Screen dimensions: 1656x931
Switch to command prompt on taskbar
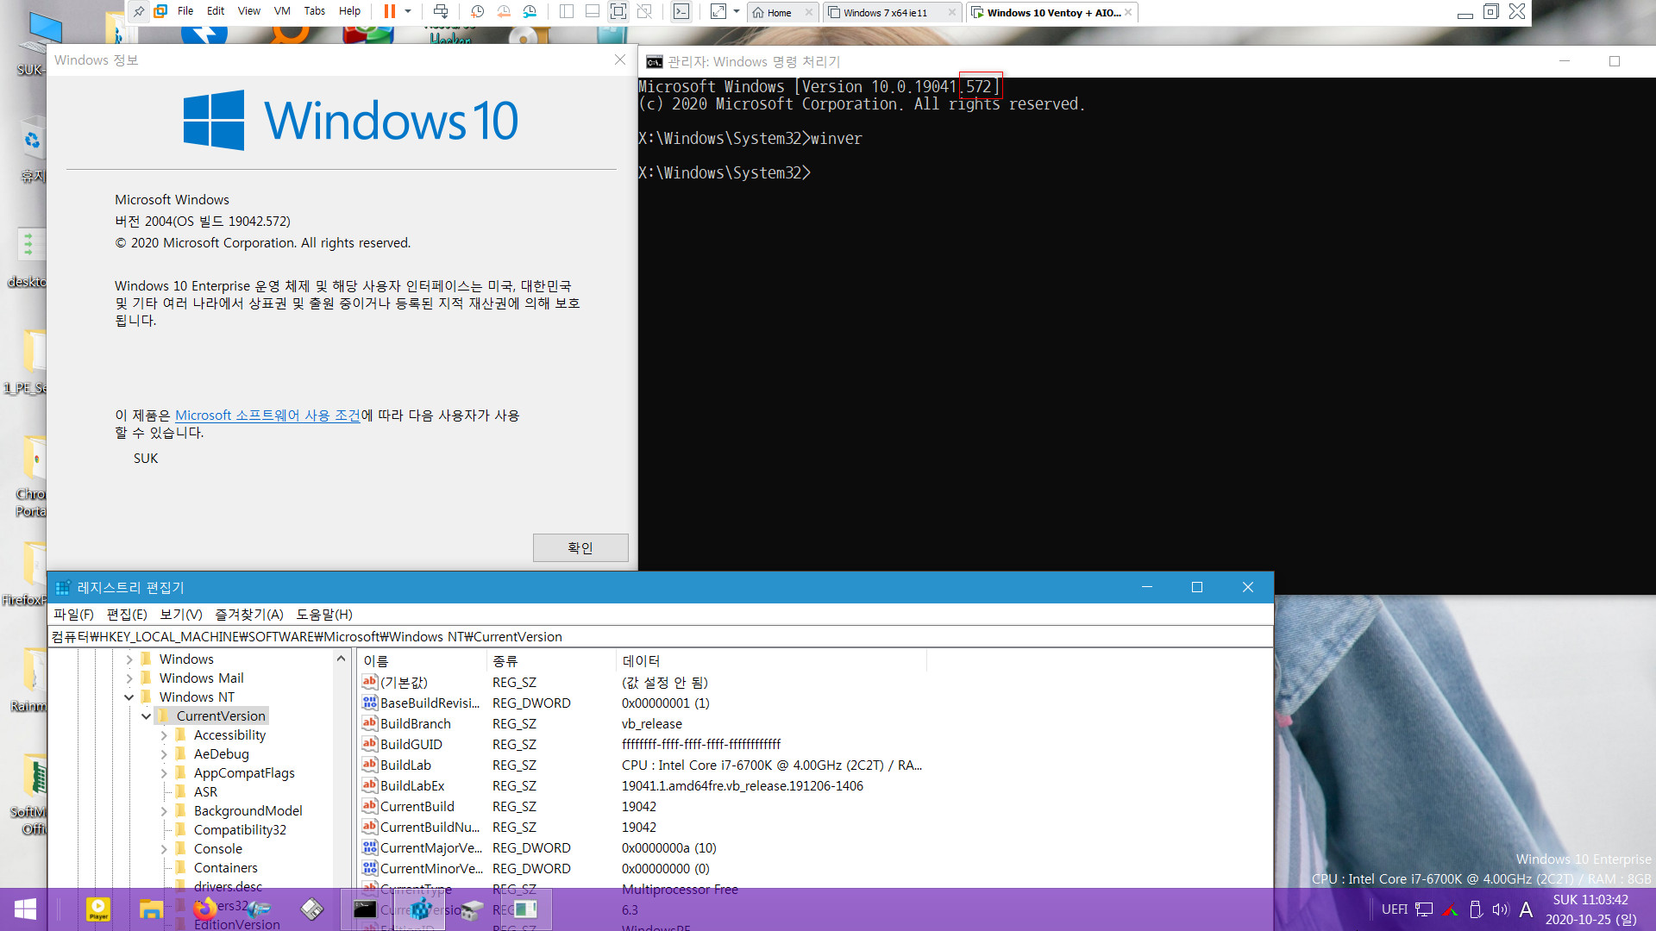tap(366, 909)
